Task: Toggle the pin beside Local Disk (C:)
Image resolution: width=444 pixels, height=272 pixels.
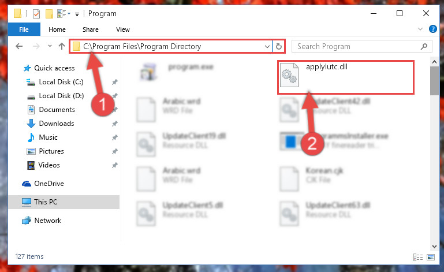Action: (114, 82)
